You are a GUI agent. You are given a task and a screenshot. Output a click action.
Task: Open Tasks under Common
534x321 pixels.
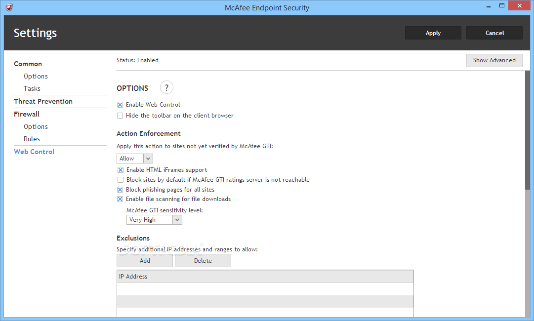[32, 88]
